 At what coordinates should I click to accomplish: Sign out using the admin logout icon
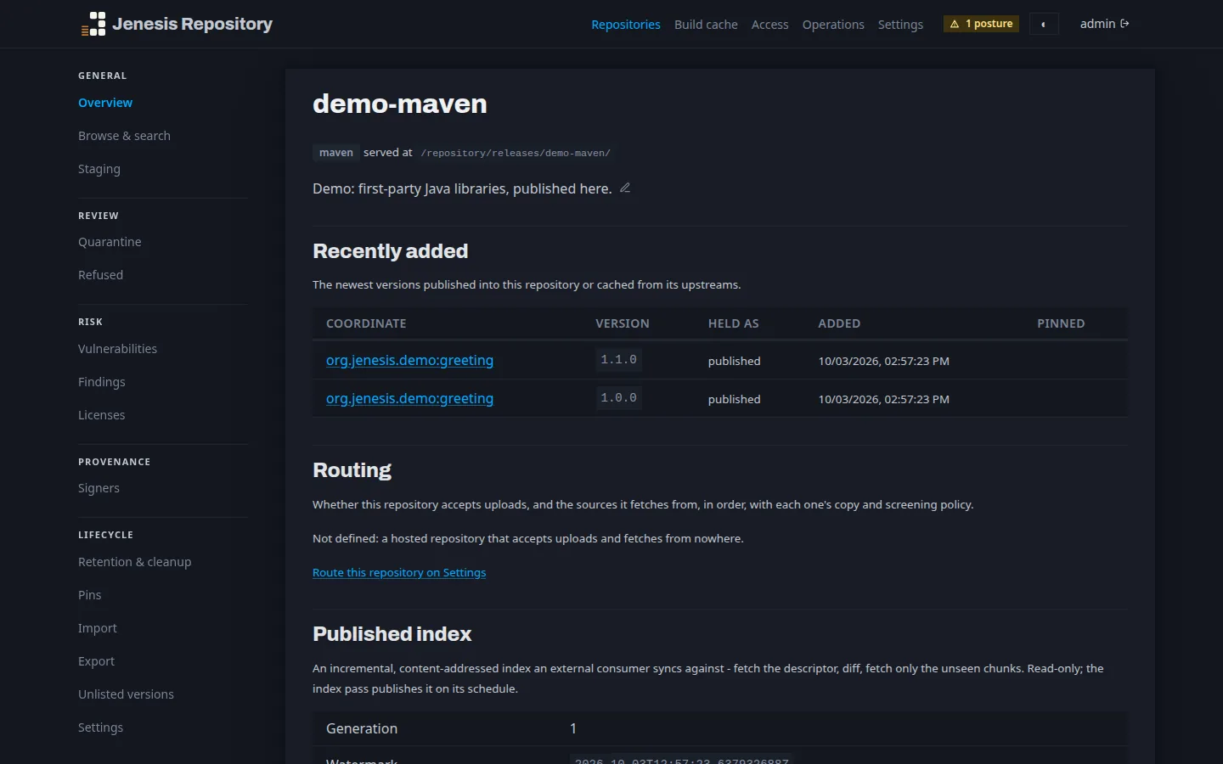pyautogui.click(x=1124, y=24)
